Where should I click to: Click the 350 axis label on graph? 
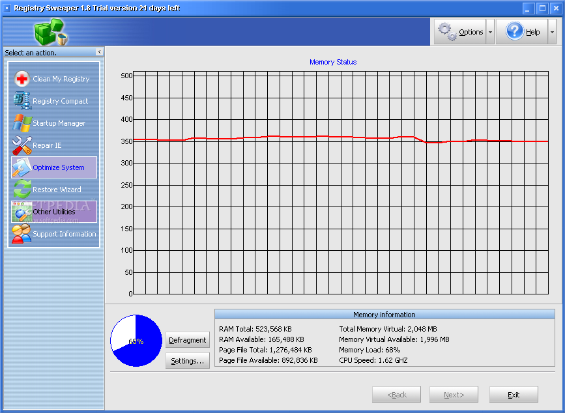[126, 141]
